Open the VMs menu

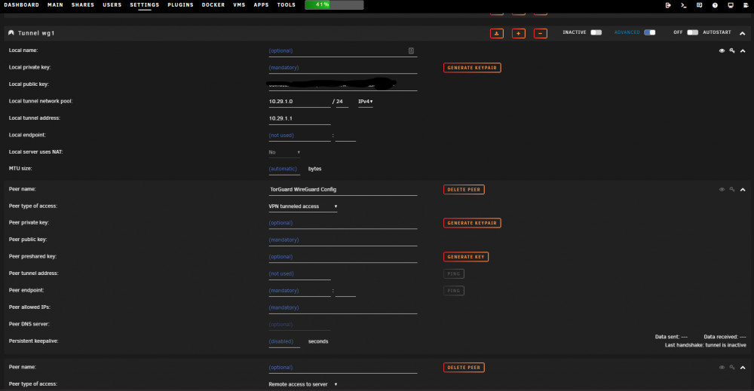pos(239,5)
